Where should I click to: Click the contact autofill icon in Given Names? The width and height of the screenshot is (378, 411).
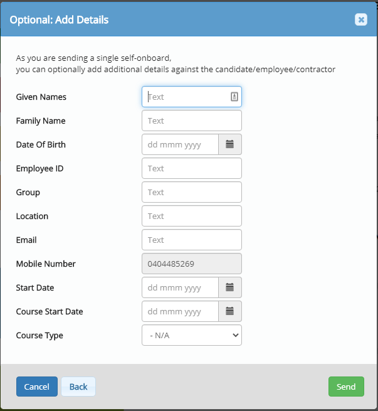[234, 97]
